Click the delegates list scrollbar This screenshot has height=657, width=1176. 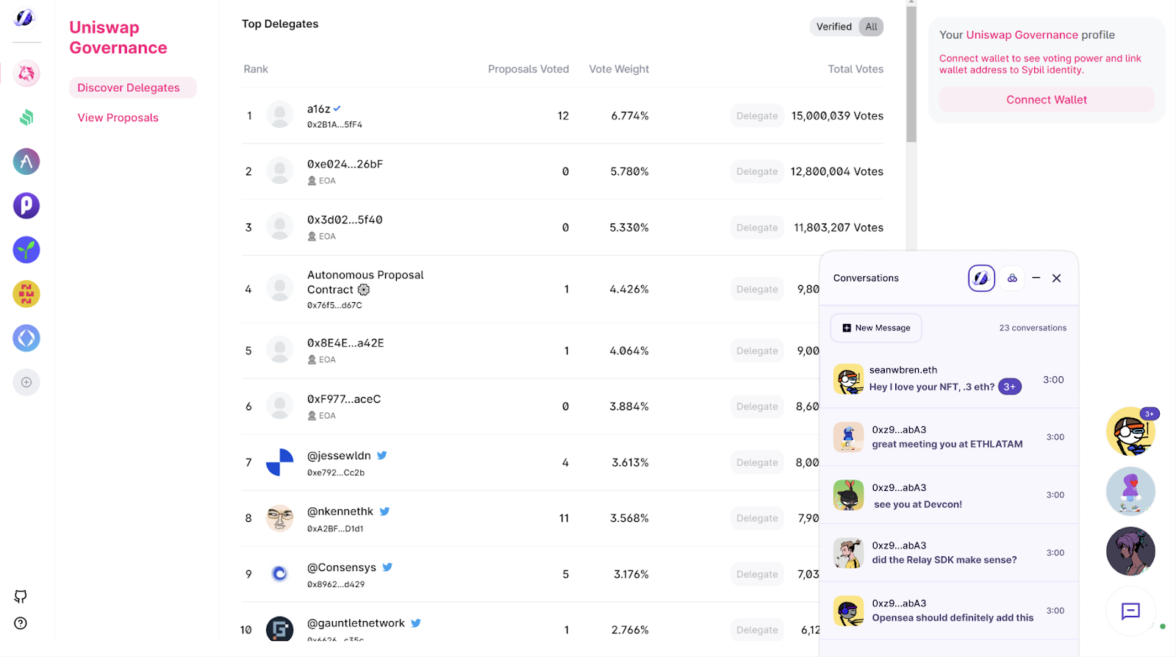pyautogui.click(x=911, y=73)
